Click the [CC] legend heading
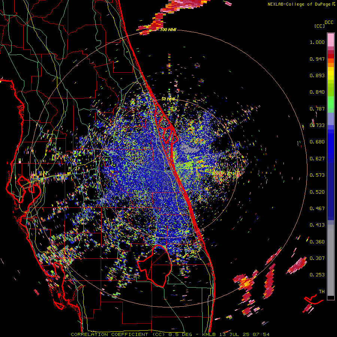The image size is (337, 337). (x=319, y=26)
